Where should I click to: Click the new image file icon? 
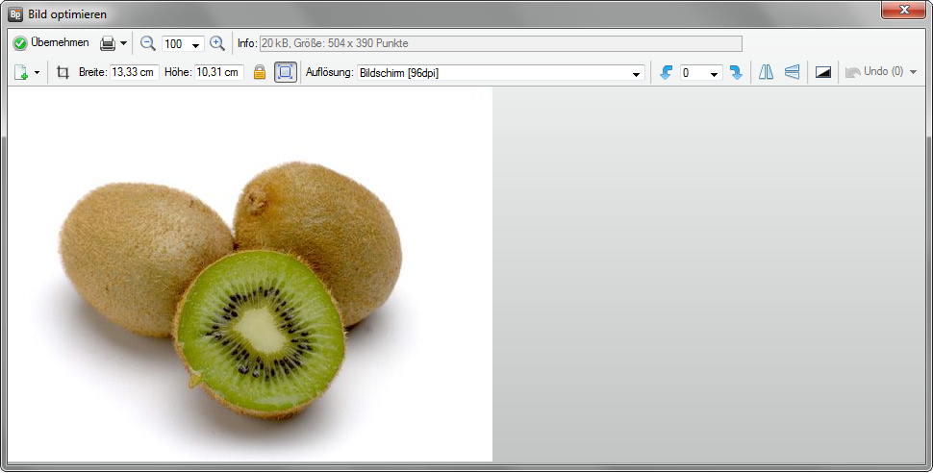pyautogui.click(x=21, y=72)
